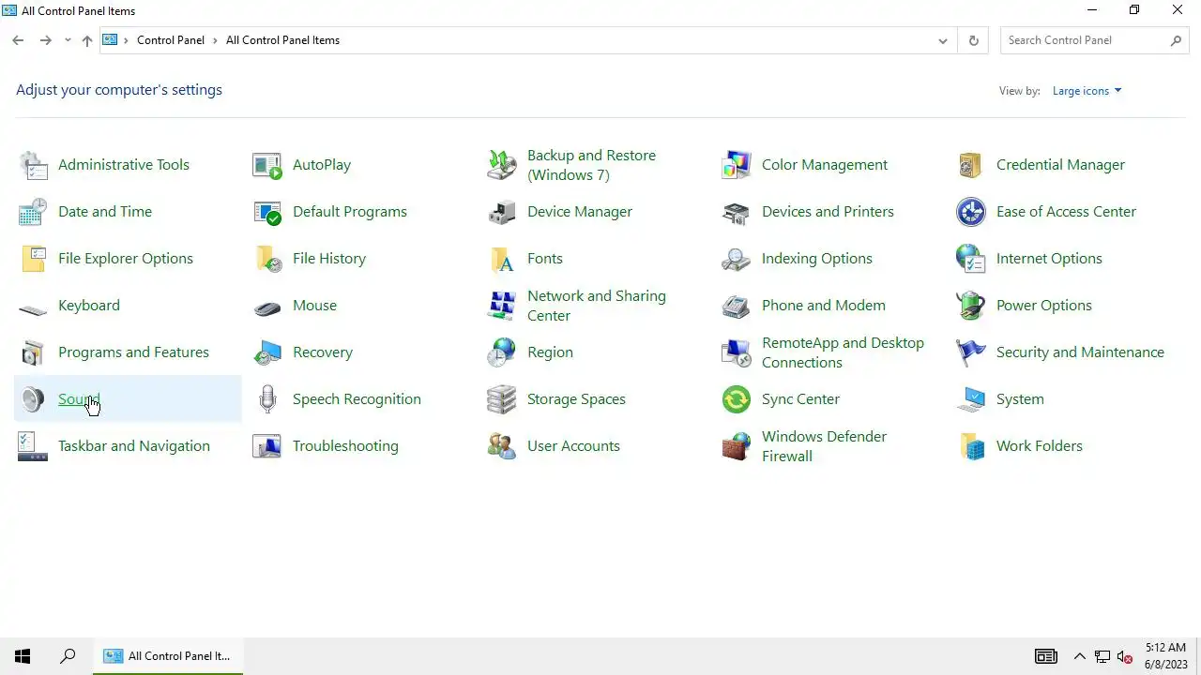Open the Date and Time icon

coord(33,212)
